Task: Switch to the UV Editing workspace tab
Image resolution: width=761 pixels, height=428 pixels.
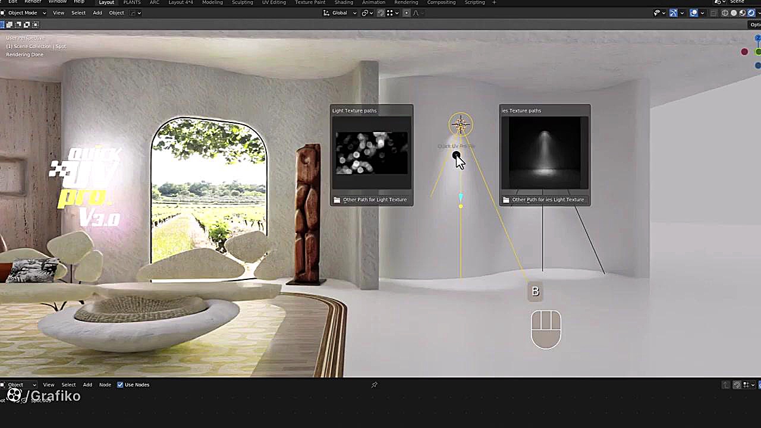Action: click(273, 2)
